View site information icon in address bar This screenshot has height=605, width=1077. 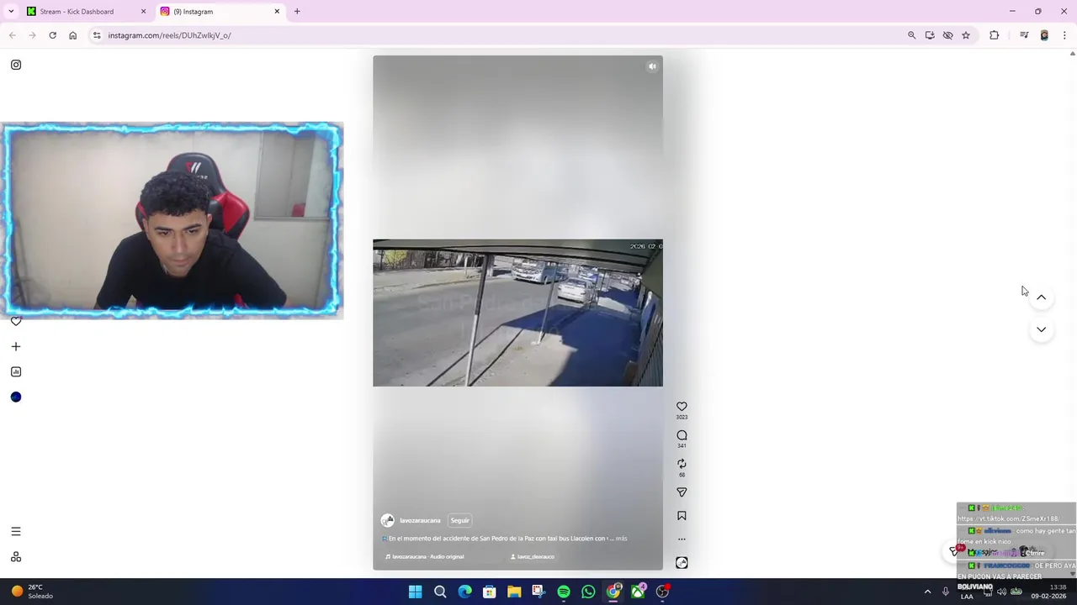(97, 35)
